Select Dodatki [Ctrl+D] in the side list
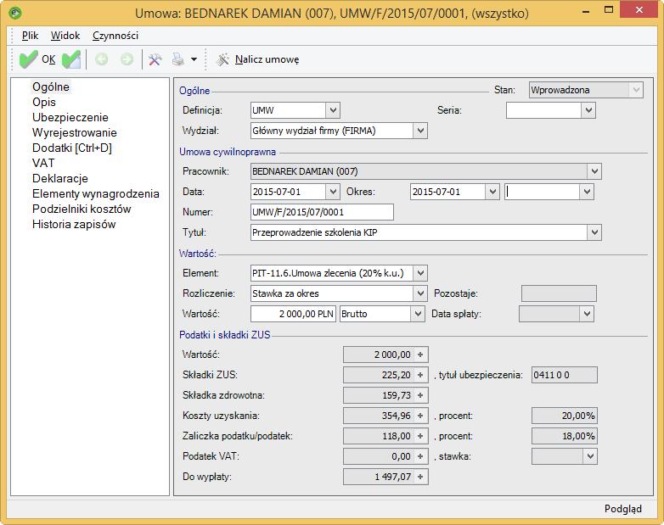 [72, 148]
